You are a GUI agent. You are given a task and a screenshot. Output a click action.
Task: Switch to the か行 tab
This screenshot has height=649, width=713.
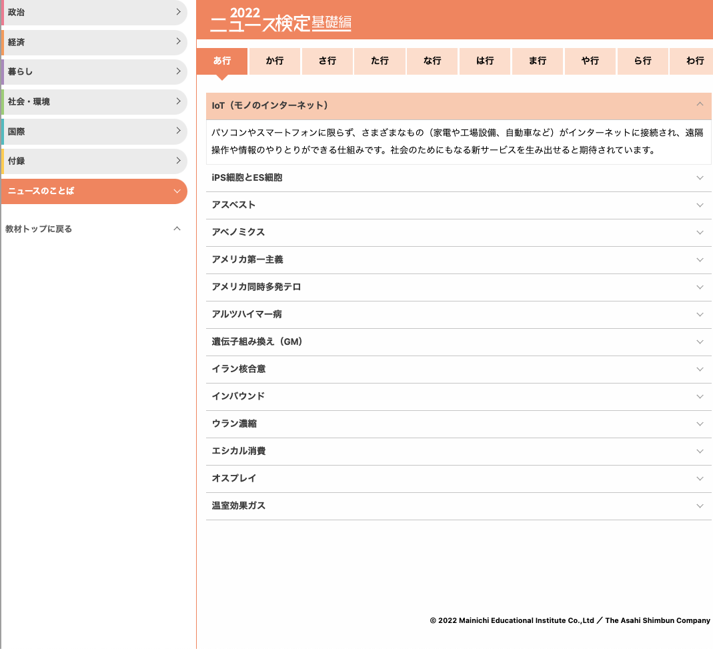(x=275, y=61)
